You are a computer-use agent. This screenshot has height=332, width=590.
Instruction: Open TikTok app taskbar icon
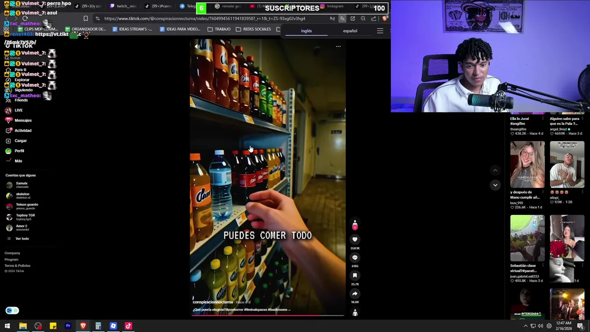129,326
